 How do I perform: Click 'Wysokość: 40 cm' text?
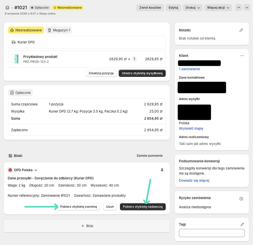pyautogui.click(x=105, y=185)
